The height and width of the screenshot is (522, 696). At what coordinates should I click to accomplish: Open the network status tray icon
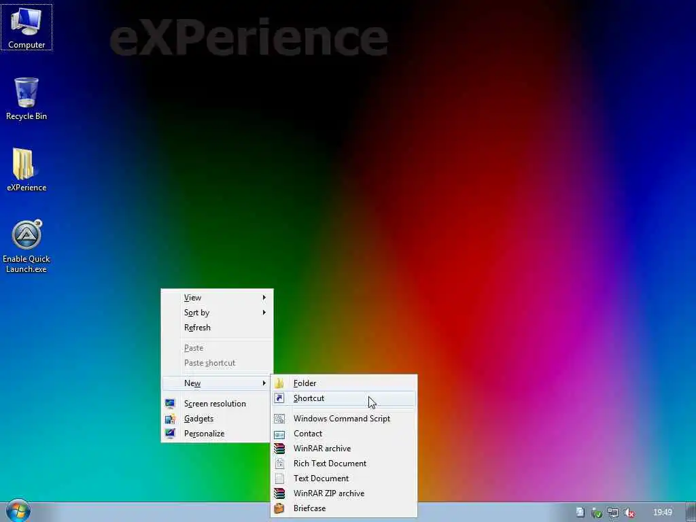pos(613,513)
